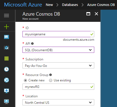The width and height of the screenshot is (117, 107).
Task: Open the Resource groups cube icon
Action: 6,48
